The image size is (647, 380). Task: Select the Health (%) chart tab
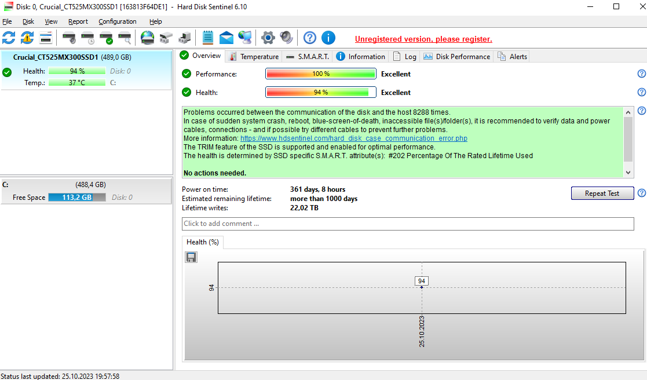click(203, 242)
